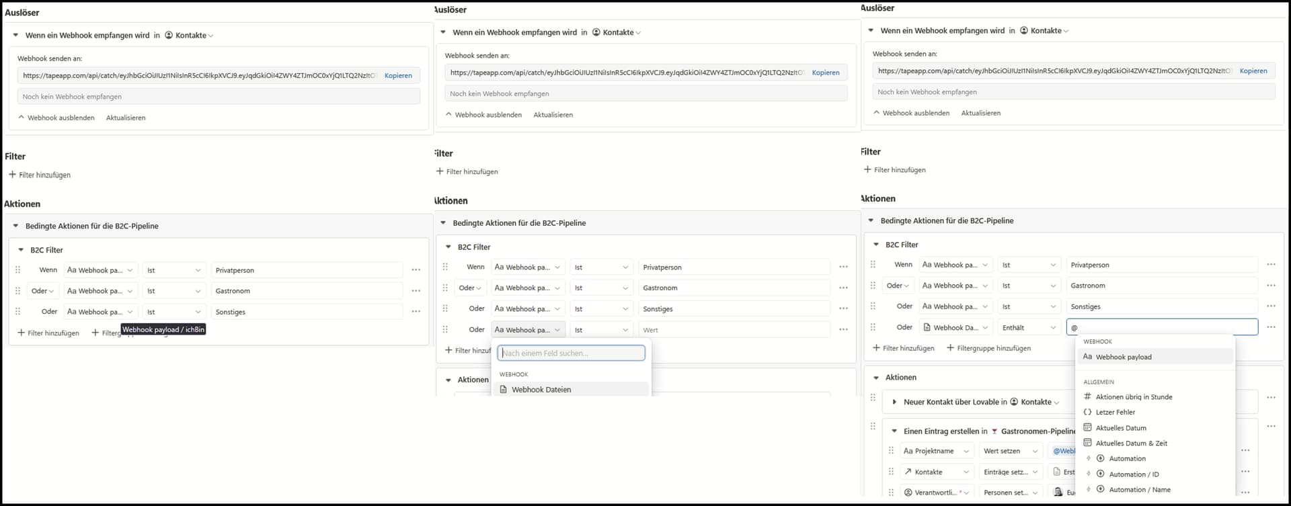1291x506 pixels.
Task: Open three-dot menu on the Enthält filter row
Action: point(1271,327)
